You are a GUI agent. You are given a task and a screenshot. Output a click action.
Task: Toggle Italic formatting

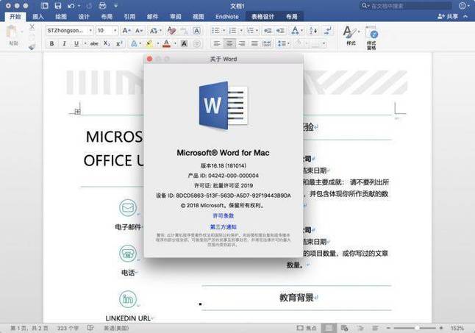click(x=64, y=43)
